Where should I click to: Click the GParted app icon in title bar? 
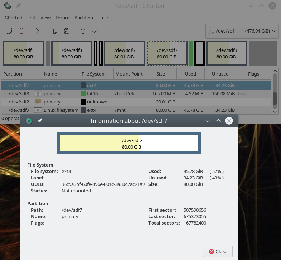pos(8,6)
